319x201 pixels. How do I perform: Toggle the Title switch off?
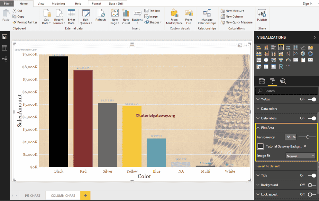tap(312, 175)
